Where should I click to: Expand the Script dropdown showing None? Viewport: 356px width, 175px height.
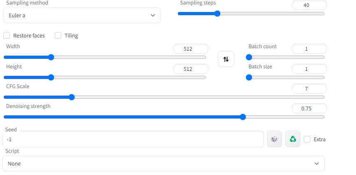[163, 163]
